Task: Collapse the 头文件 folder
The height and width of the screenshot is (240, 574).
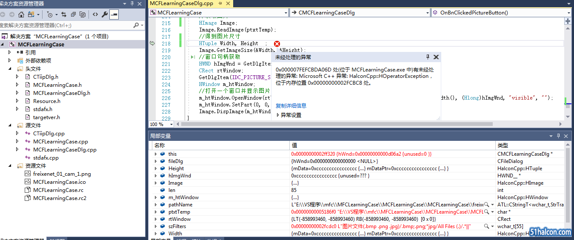Action: 10,69
